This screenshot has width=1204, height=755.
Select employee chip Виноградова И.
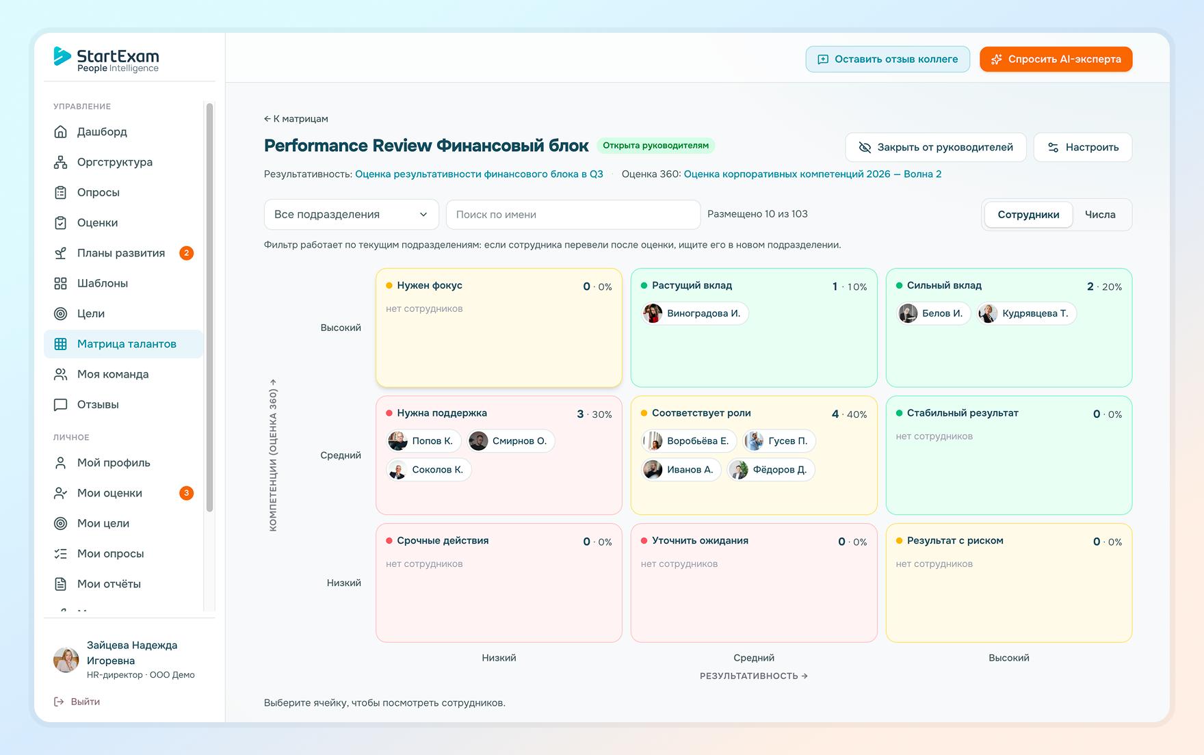[x=694, y=314]
